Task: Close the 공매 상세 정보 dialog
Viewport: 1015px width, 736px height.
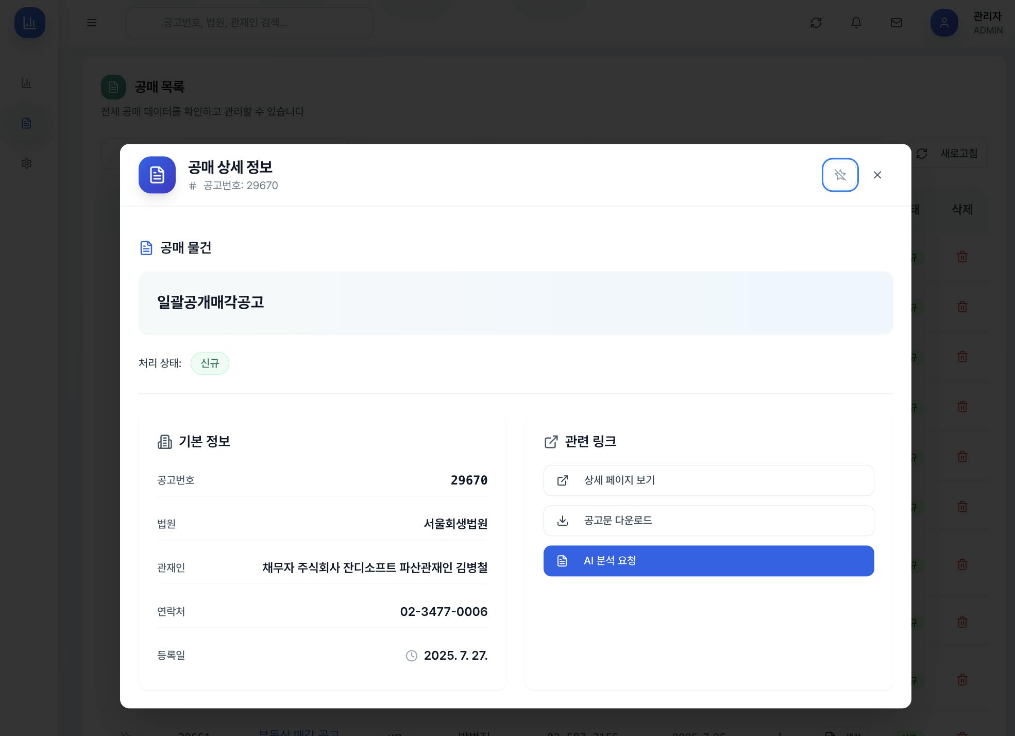Action: click(x=877, y=175)
